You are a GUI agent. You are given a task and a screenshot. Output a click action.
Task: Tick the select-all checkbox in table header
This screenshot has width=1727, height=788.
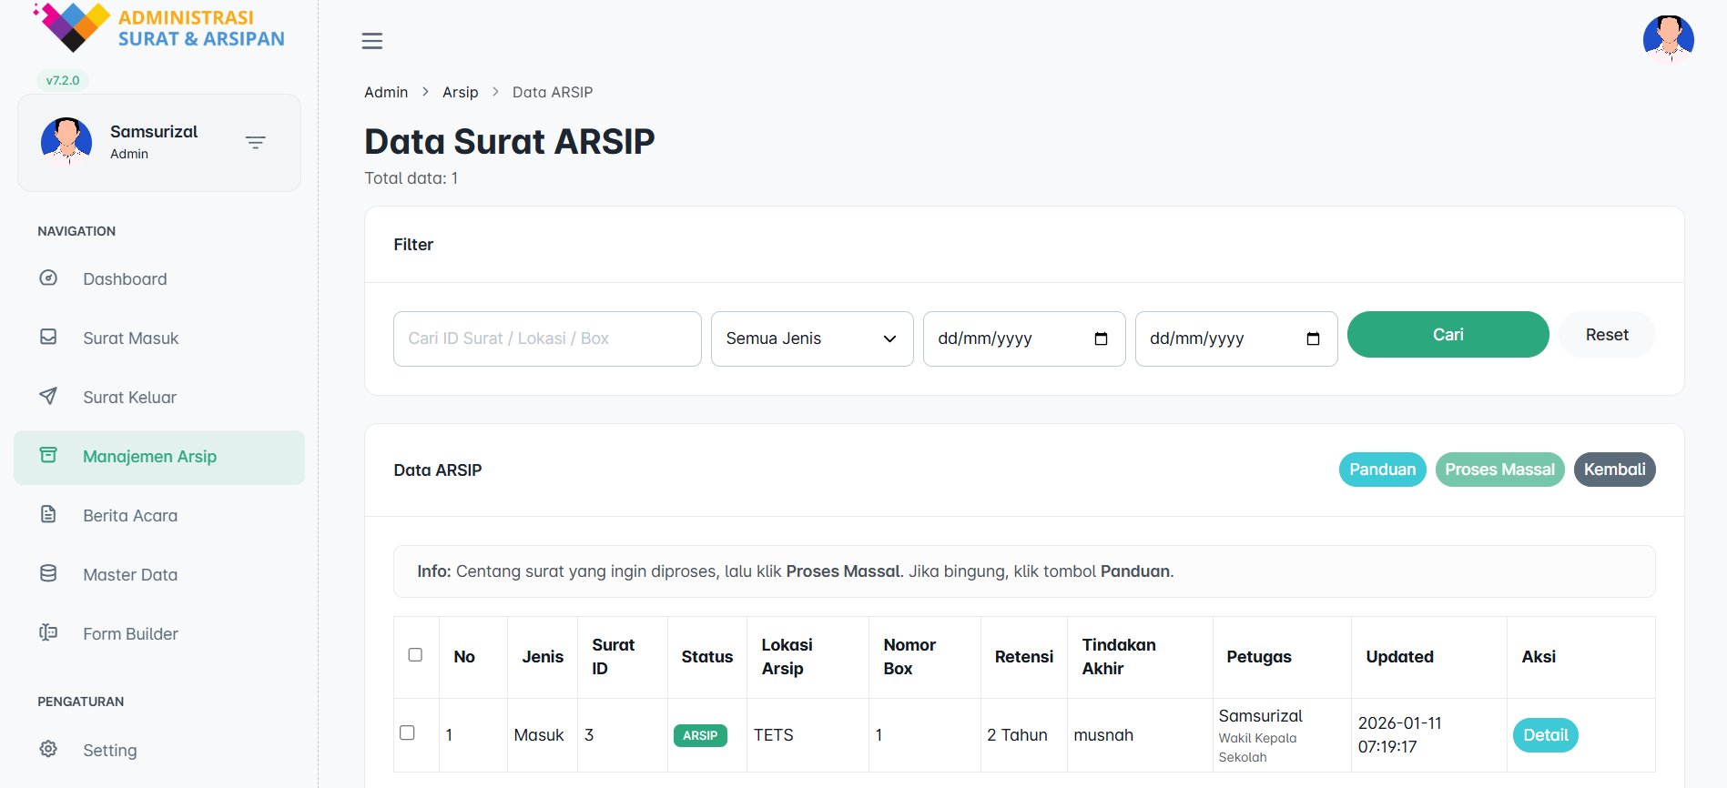(x=415, y=655)
